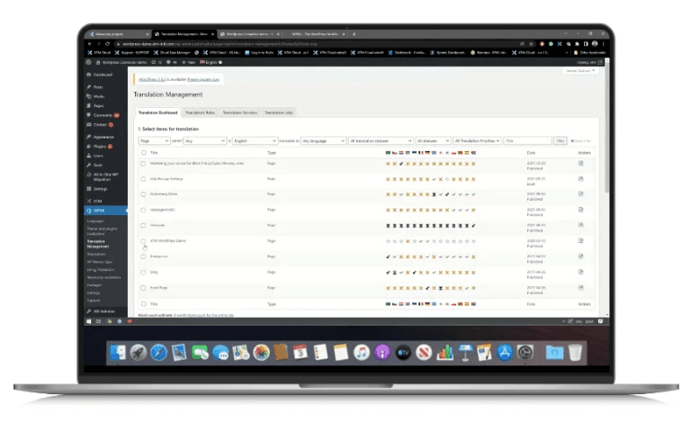Image resolution: width=691 pixels, height=423 pixels.
Task: Open Users in the admin sidebar
Action: (x=98, y=156)
